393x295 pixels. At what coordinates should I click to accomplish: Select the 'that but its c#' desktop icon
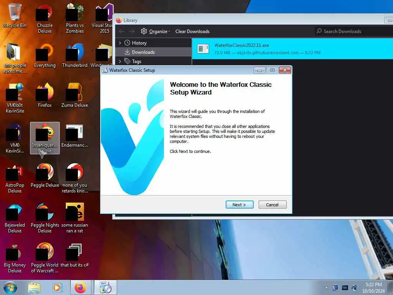[75, 255]
